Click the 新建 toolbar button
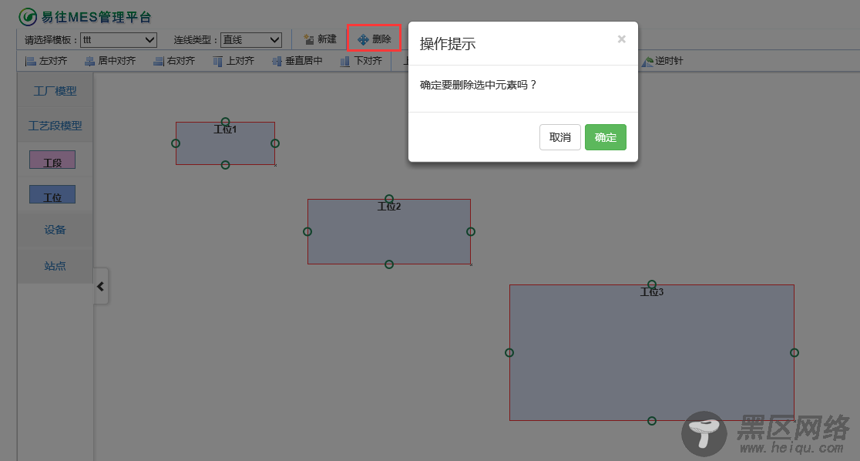Image resolution: width=860 pixels, height=461 pixels. 320,39
